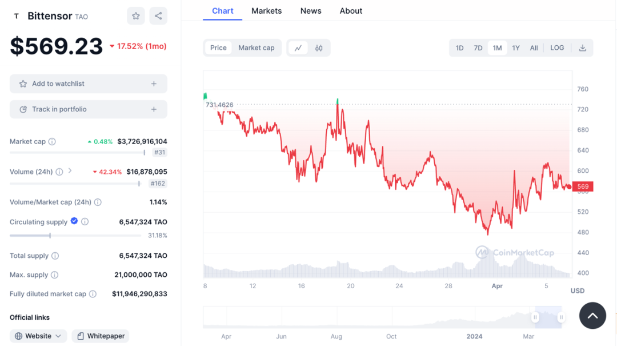The height and width of the screenshot is (346, 617).
Task: Open the News tab
Action: [311, 11]
